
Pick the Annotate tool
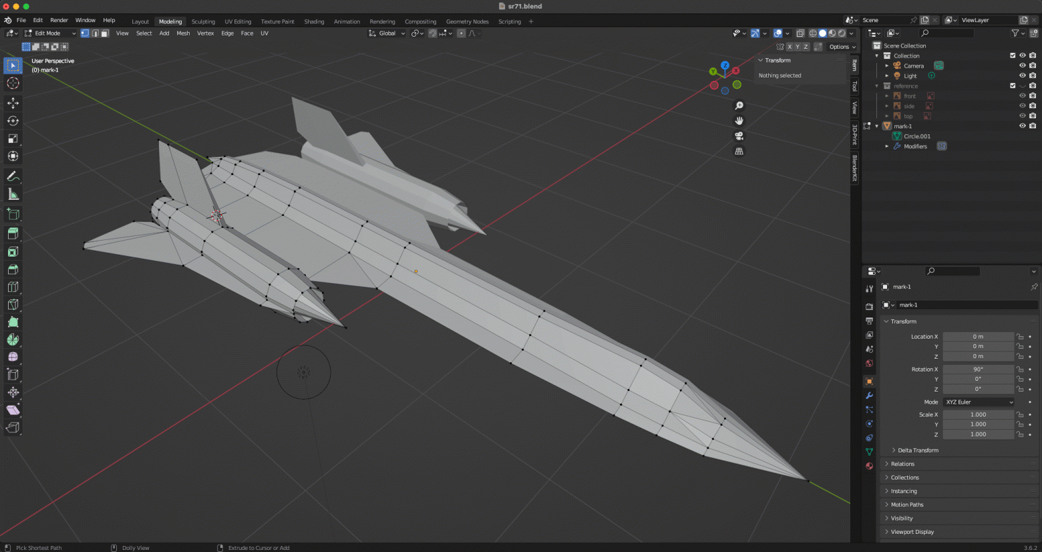tap(12, 176)
